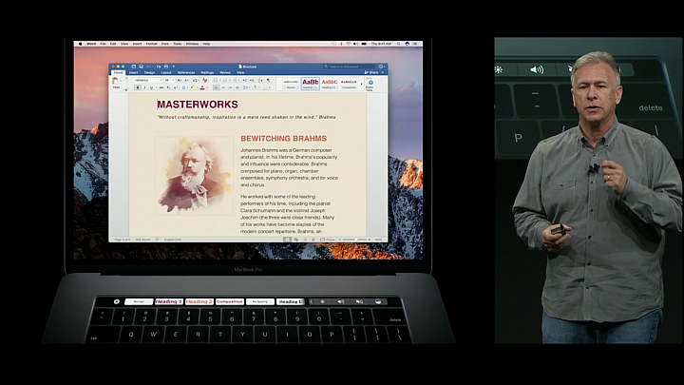Toggle Bold formatting button
This screenshot has height=385, width=684.
(138, 87)
